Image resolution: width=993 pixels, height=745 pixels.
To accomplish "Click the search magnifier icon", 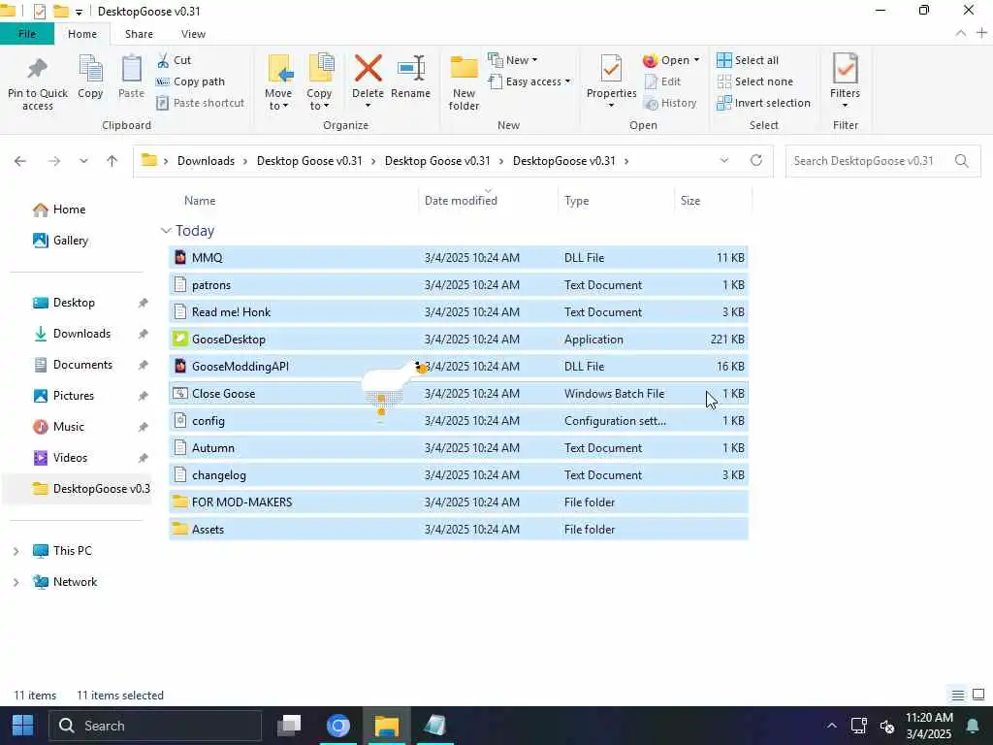I will pyautogui.click(x=961, y=161).
